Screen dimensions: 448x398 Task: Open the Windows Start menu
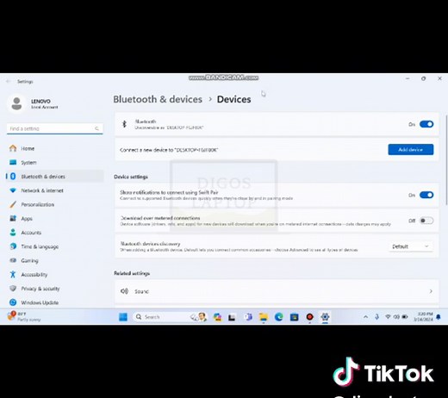(123, 317)
